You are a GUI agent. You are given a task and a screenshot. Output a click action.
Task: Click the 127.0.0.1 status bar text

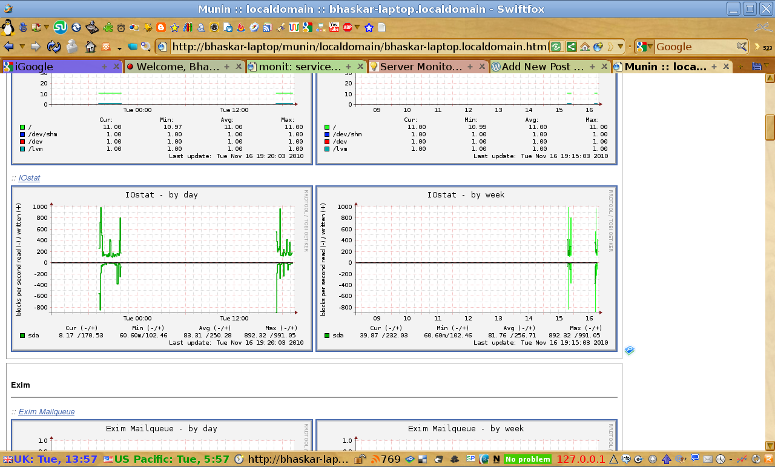(581, 459)
